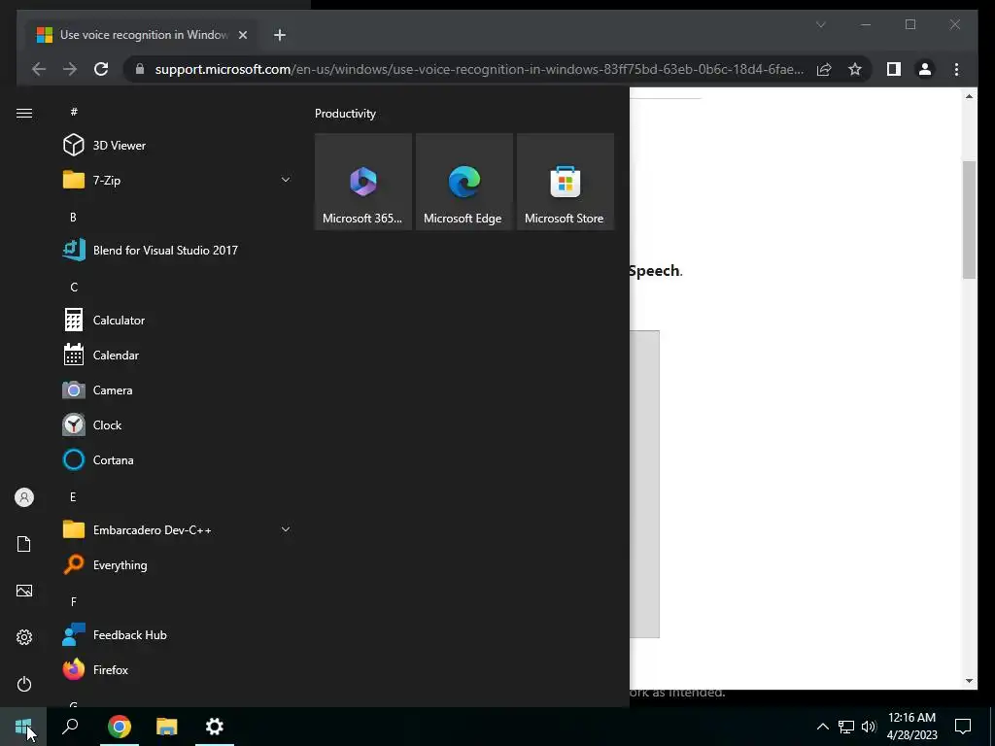
Task: Open Documents from Start sidebar
Action: (24, 544)
